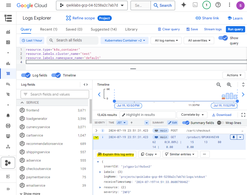Viewport: 247px width, 195px height.
Task: Open Dashboards sidebar icon
Action: [8, 42]
